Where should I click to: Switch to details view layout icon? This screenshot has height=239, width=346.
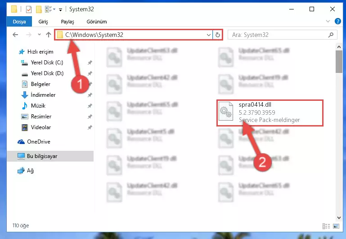(x=326, y=226)
